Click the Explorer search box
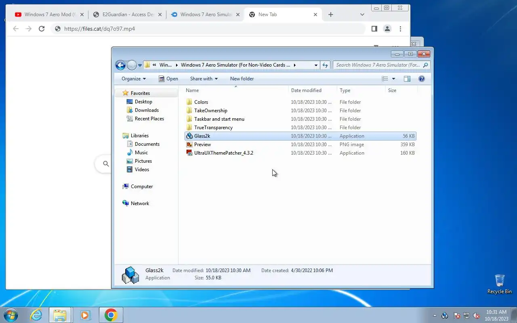The width and height of the screenshot is (517, 323). tap(381, 65)
